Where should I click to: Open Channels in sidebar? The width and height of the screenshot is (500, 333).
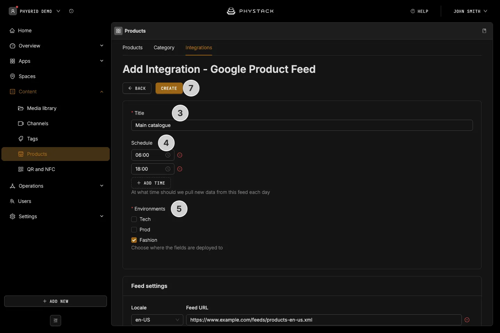pos(56,123)
